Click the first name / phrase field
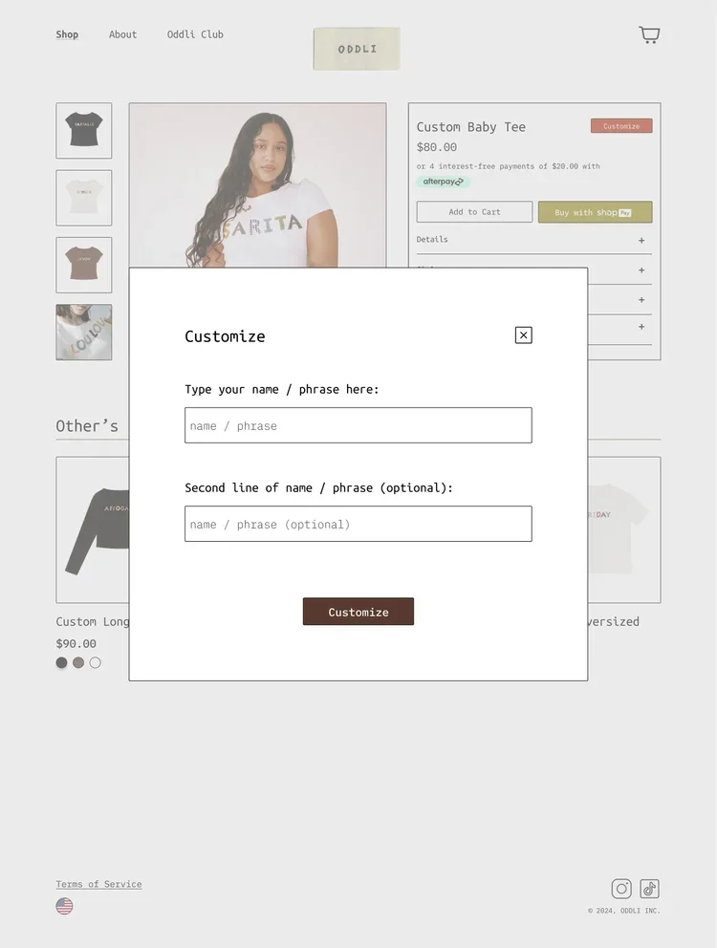717x948 pixels. (358, 425)
